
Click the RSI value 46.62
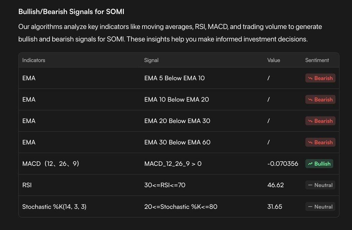(275, 185)
